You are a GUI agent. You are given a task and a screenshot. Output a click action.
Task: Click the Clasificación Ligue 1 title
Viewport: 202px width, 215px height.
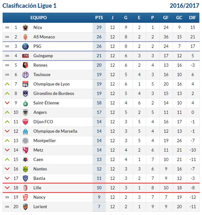[x=29, y=6]
